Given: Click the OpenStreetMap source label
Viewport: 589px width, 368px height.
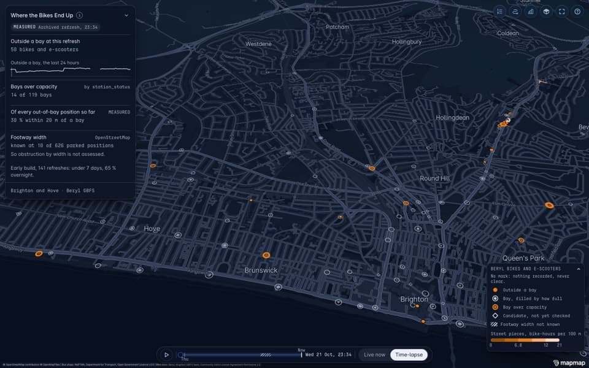Looking at the screenshot, I should click(x=112, y=137).
